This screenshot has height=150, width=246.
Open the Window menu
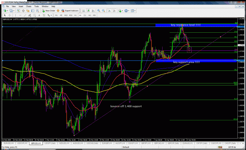point(45,6)
